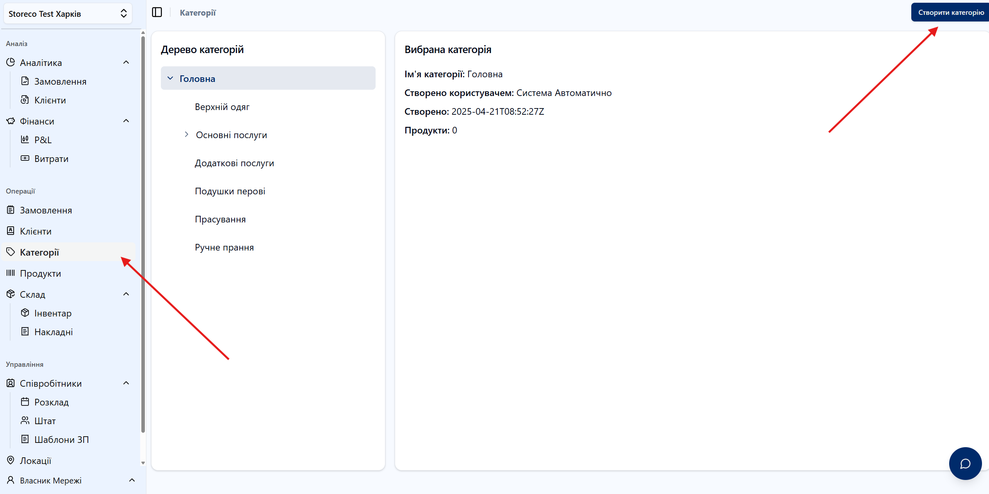Expand the Основні послуги category node
989x494 pixels.
(x=187, y=135)
